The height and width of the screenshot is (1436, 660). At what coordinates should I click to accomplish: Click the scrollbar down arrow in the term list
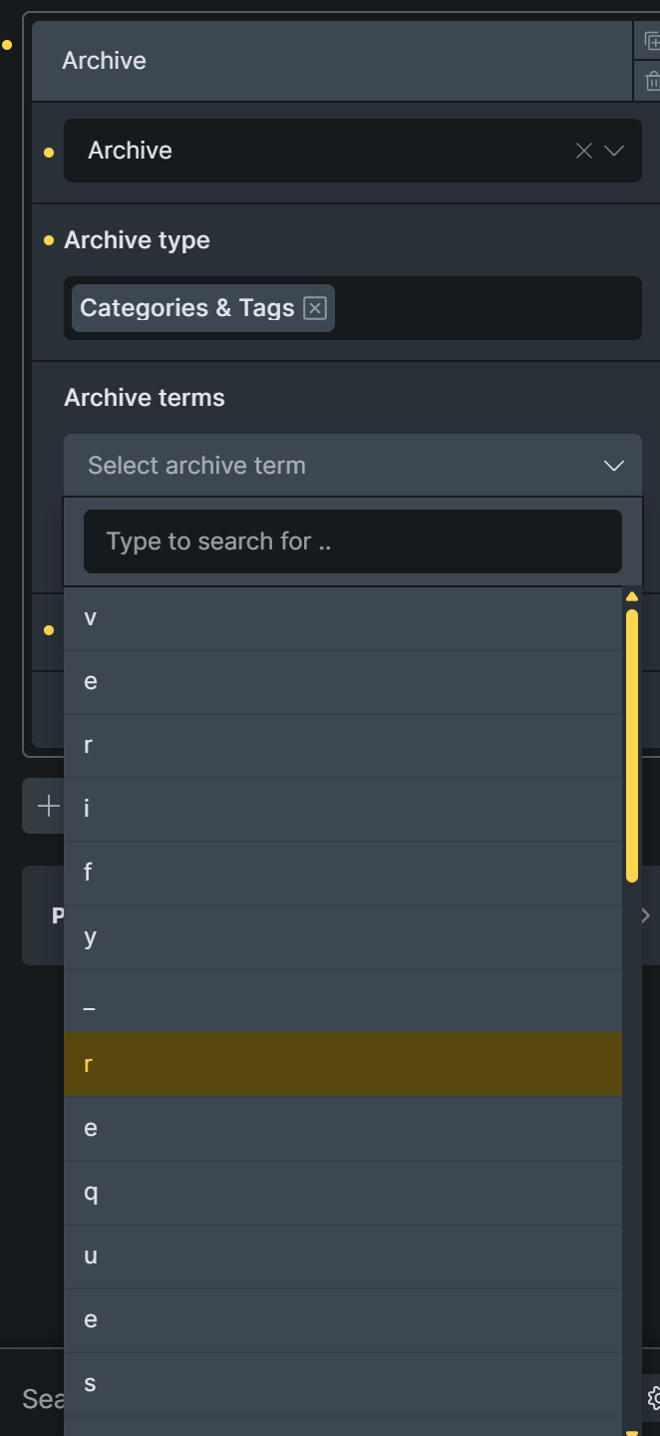click(631, 1432)
